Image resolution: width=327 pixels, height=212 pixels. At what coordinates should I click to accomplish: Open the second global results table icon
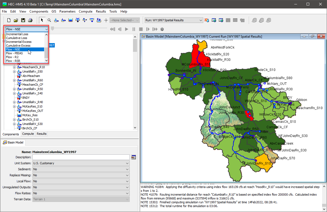coord(221,20)
